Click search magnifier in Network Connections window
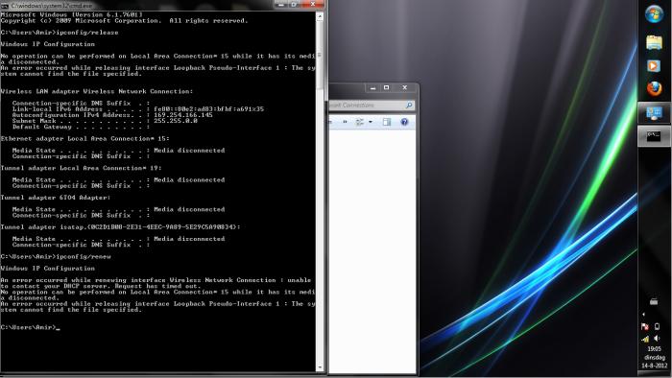The image size is (672, 378). (x=409, y=105)
